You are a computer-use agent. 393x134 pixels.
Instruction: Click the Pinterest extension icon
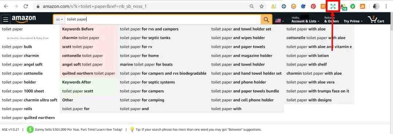pos(313,7)
